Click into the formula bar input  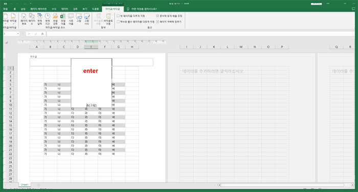point(200,34)
